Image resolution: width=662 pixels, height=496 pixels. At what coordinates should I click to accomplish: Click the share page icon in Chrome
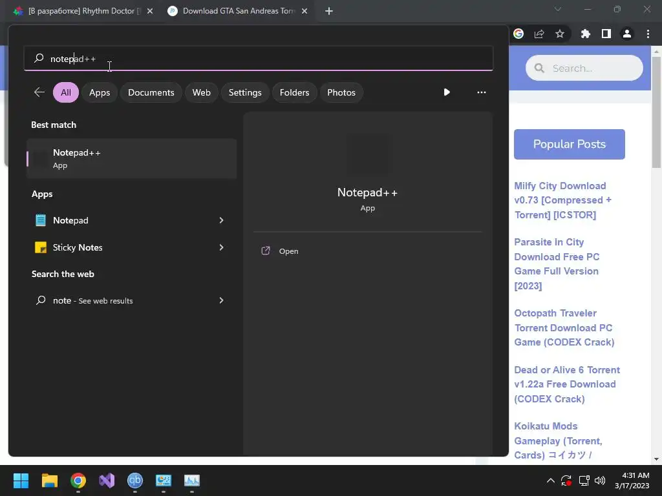[539, 34]
